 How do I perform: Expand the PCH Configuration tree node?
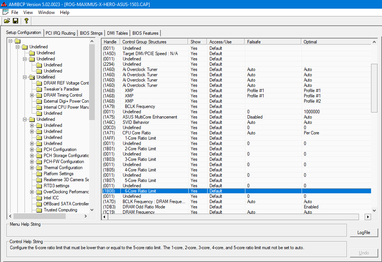click(32, 149)
